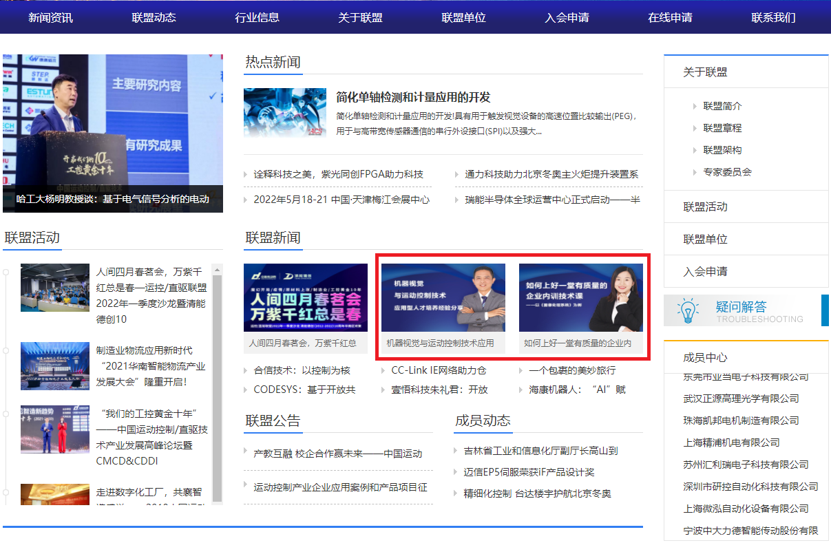Open 新闻资讯 in the top navigation bar
831x543 pixels.
[50, 17]
